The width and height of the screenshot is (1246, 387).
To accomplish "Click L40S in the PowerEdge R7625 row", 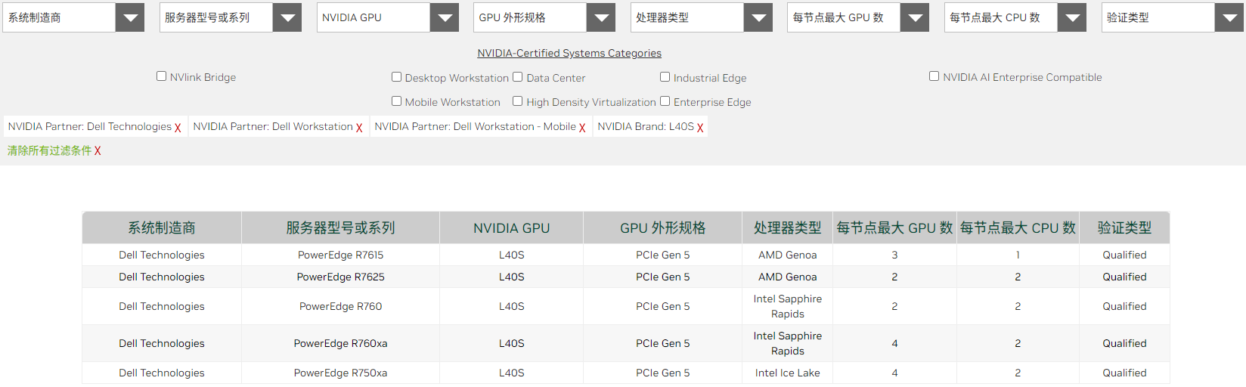I will (512, 277).
